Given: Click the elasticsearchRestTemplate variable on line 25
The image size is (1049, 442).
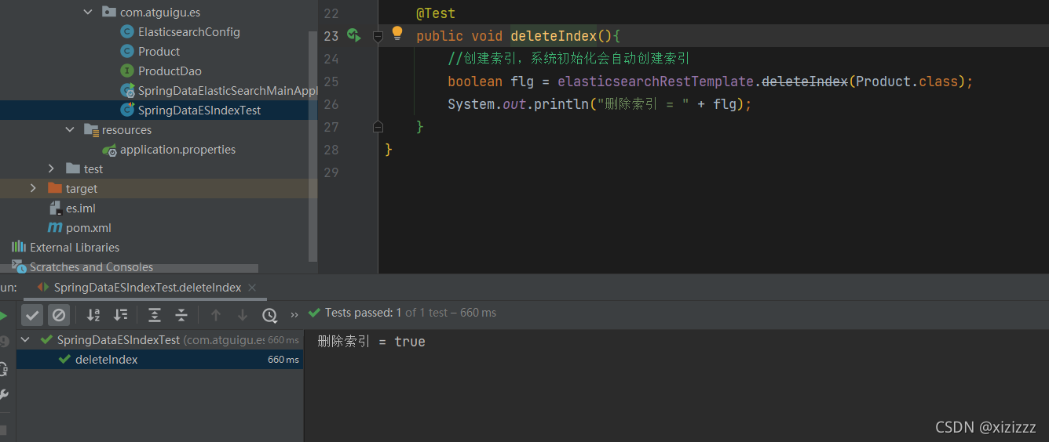Looking at the screenshot, I should (656, 82).
